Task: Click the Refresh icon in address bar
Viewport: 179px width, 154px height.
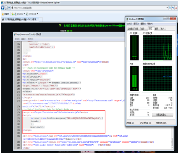Action: 173,8
